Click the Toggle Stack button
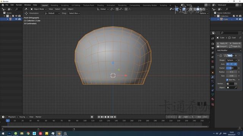This screenshot has width=243, height=136. 235,46
